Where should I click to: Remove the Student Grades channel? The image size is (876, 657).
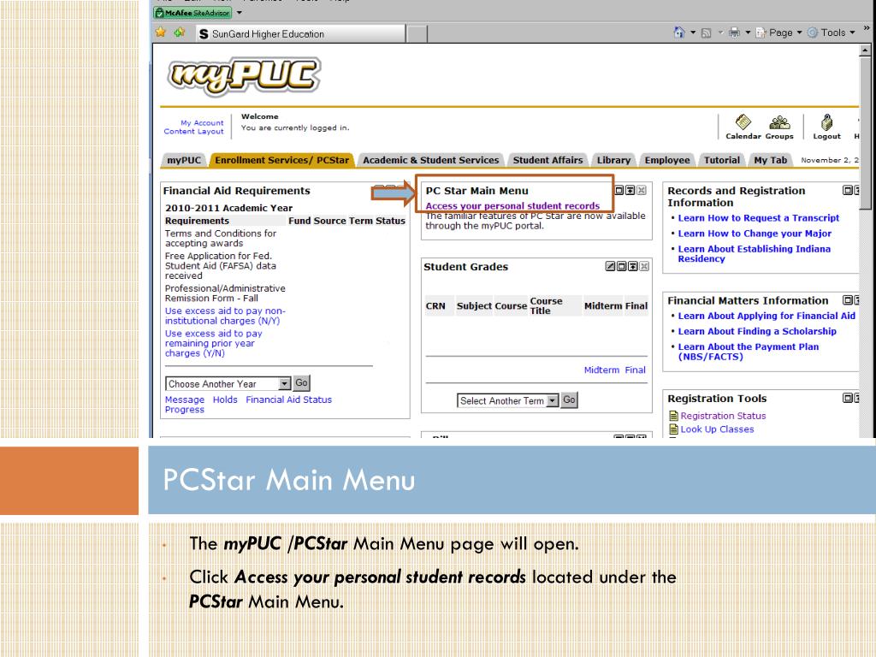click(644, 266)
